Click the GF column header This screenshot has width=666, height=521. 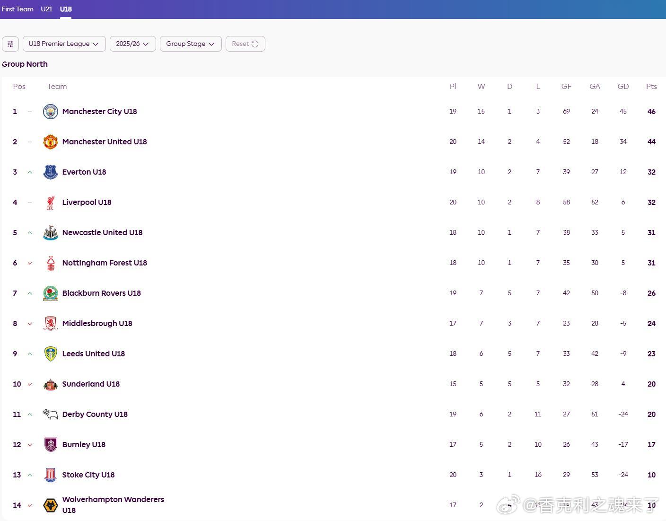point(566,87)
